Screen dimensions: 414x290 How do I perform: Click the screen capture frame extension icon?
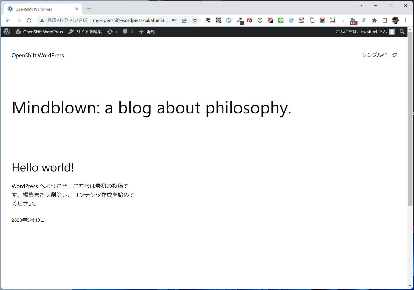(x=333, y=20)
